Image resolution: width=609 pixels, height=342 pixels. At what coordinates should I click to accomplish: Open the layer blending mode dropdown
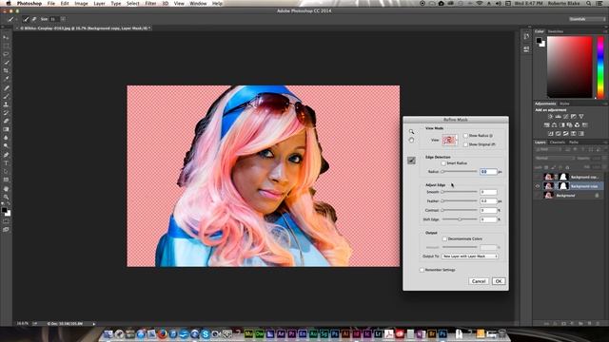point(555,159)
